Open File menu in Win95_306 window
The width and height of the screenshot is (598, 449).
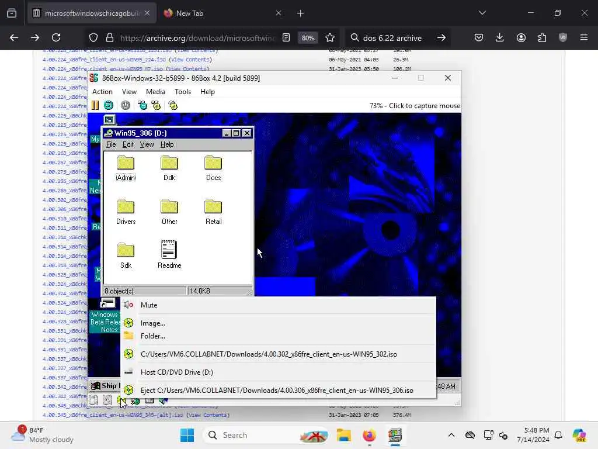(x=110, y=144)
